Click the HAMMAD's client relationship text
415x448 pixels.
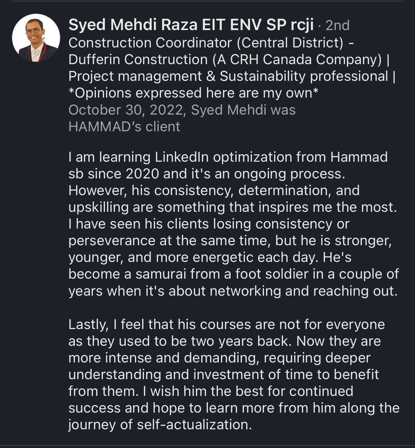tap(124, 127)
